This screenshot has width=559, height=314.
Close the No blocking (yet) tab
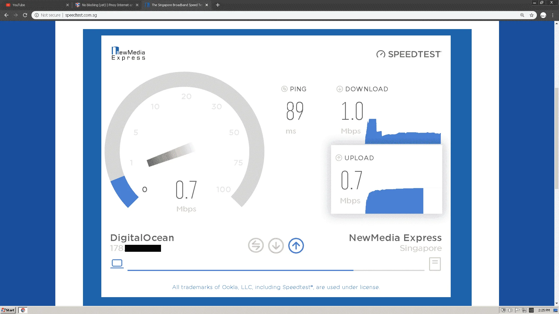tap(137, 5)
